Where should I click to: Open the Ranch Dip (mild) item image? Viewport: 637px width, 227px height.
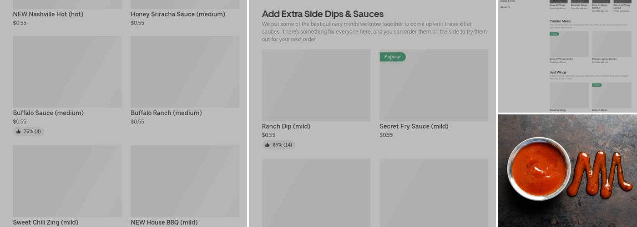pos(316,85)
